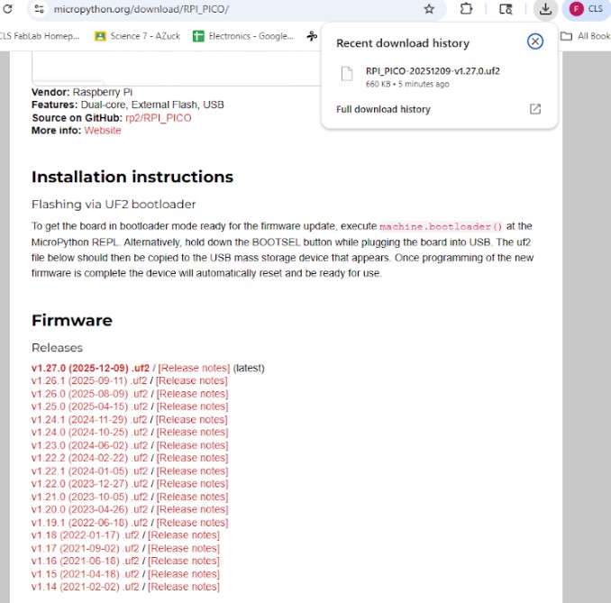The image size is (611, 603).
Task: Open Release notes for v1.25.0
Action: (x=193, y=407)
